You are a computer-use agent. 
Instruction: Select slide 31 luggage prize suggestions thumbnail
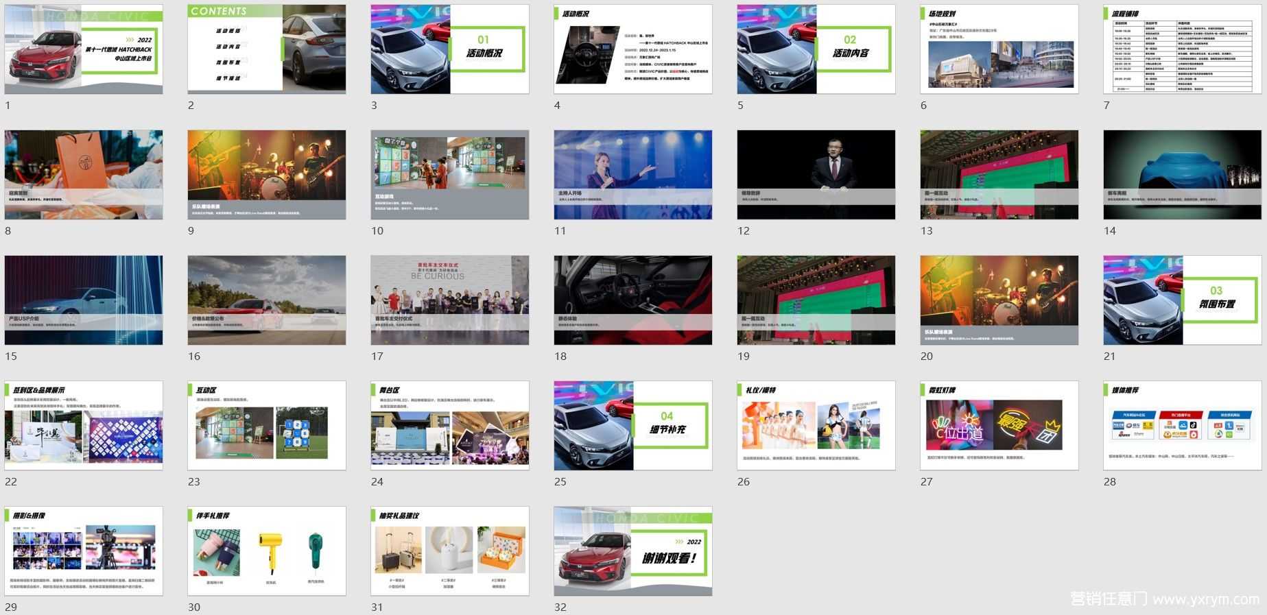pyautogui.click(x=450, y=551)
